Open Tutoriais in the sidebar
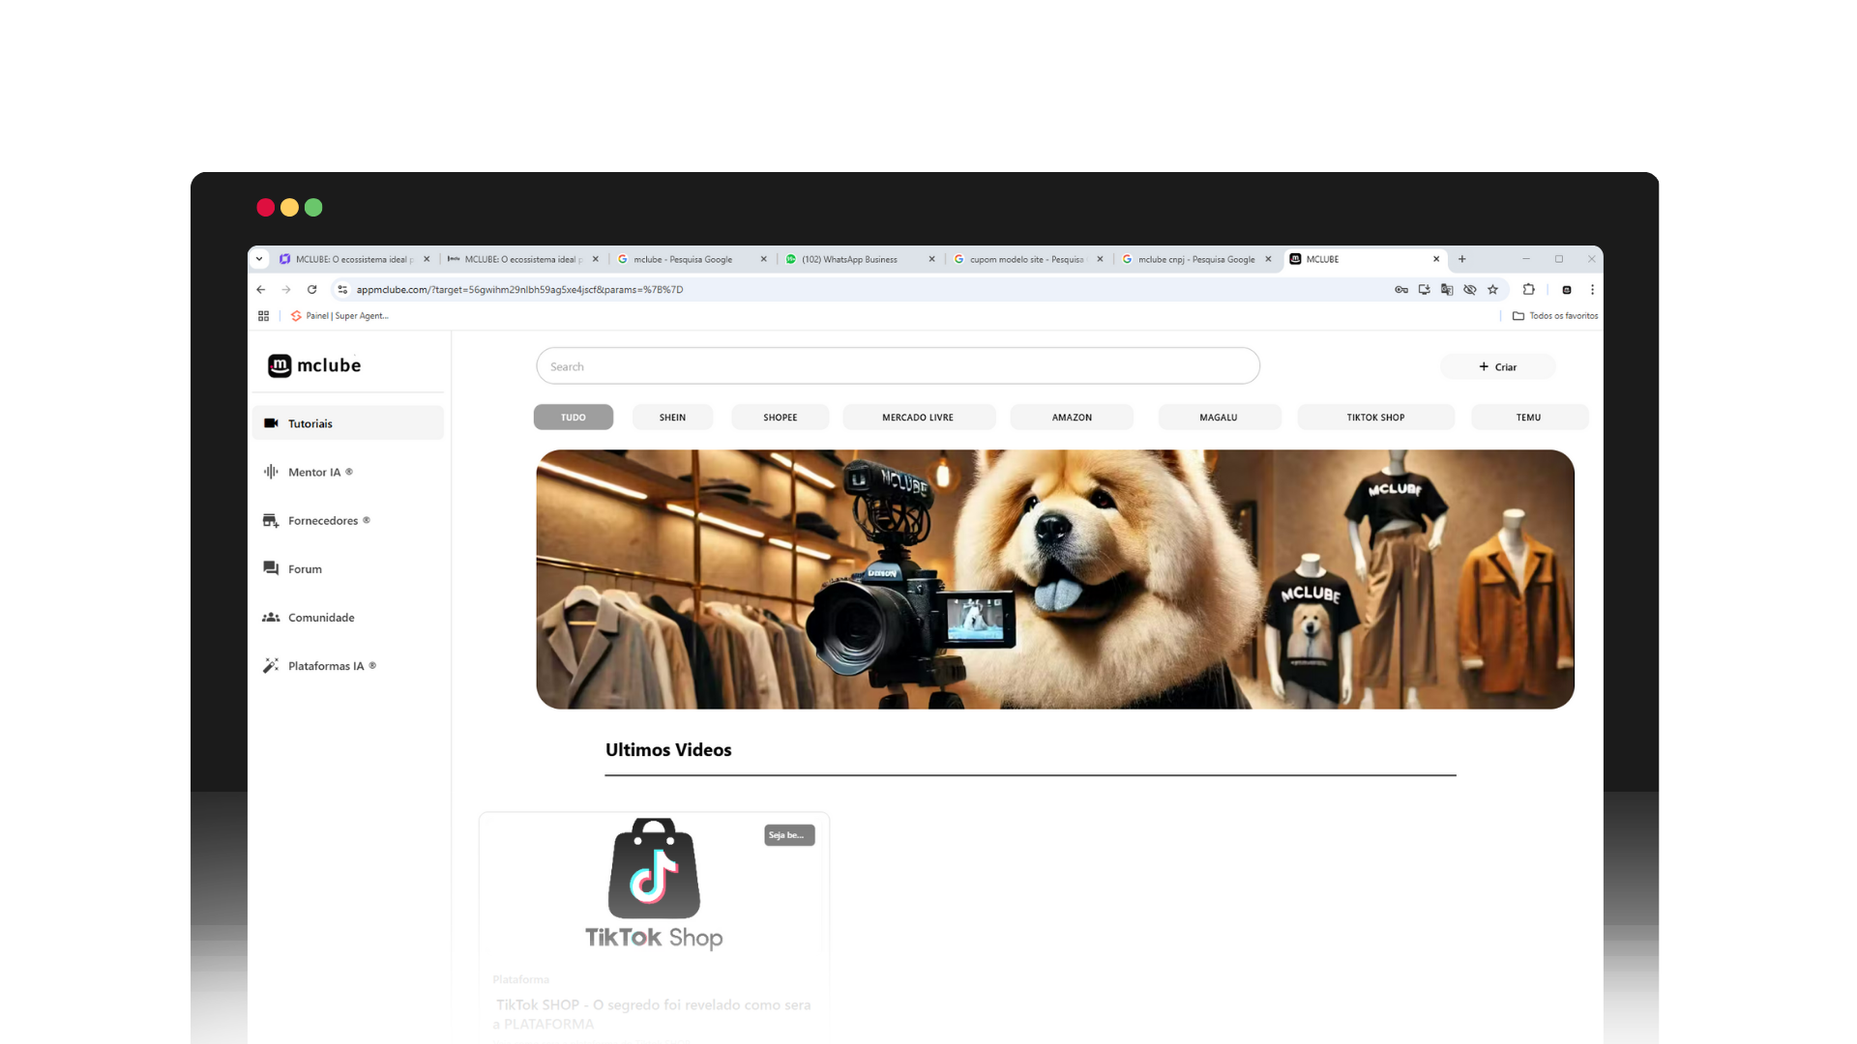The width and height of the screenshot is (1857, 1044). click(x=348, y=423)
